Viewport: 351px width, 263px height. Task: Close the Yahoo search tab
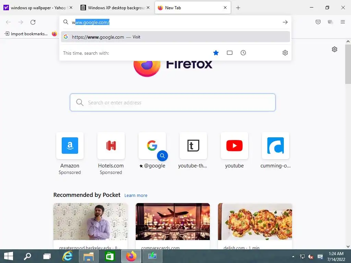click(x=71, y=8)
